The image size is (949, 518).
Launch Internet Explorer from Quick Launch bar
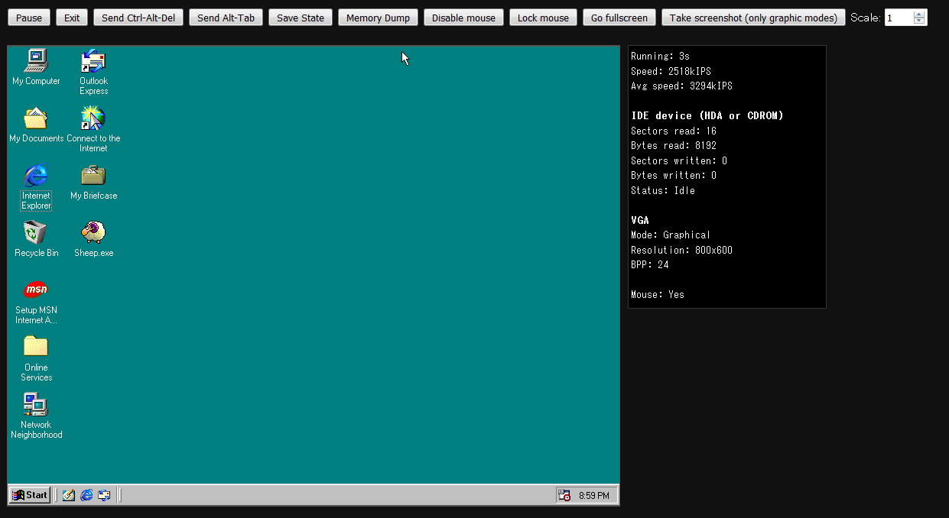coord(86,495)
